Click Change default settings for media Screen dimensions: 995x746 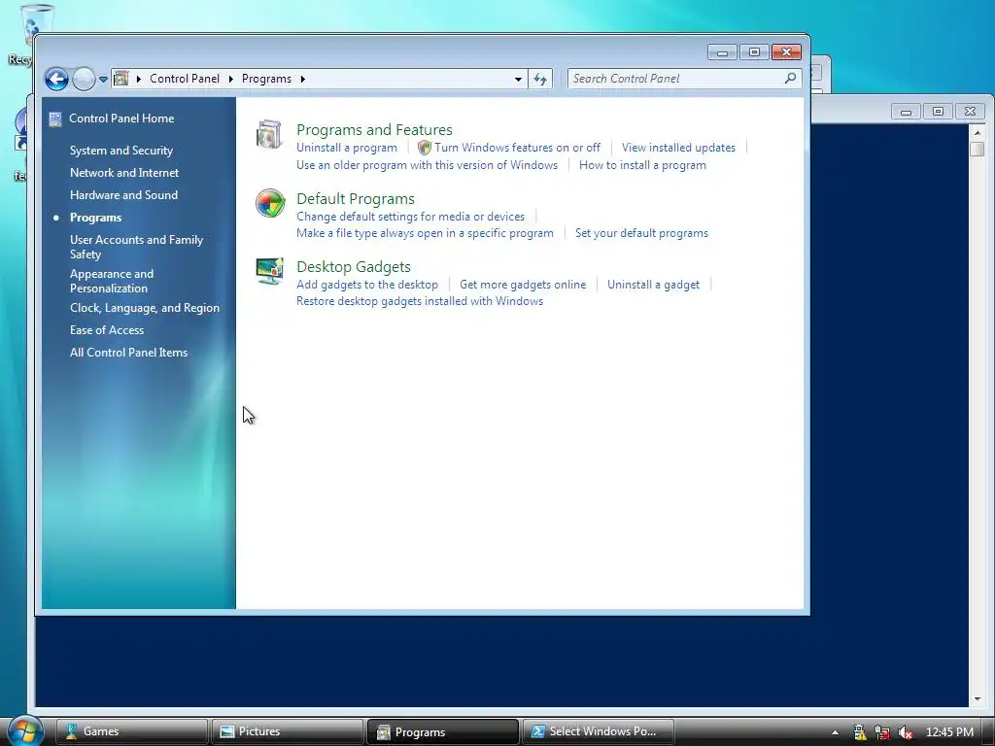point(411,217)
